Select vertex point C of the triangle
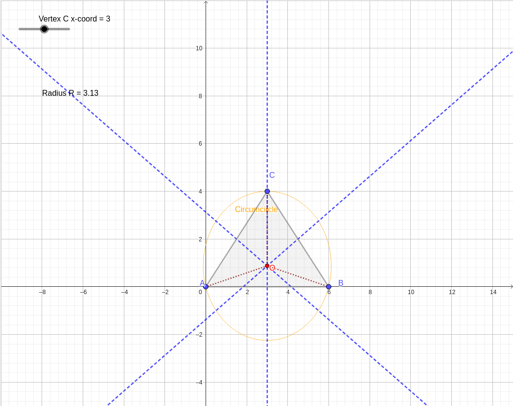Image resolution: width=513 pixels, height=406 pixels. point(267,191)
